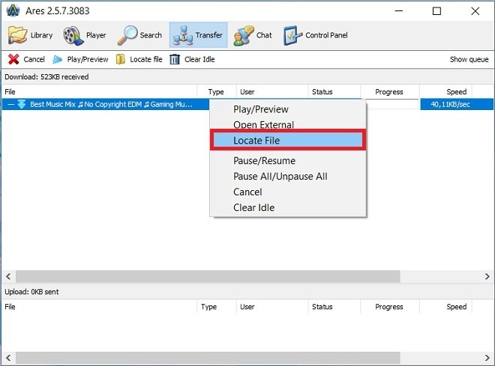Choose Cancel from the context menu
495x366 pixels.
click(x=247, y=192)
